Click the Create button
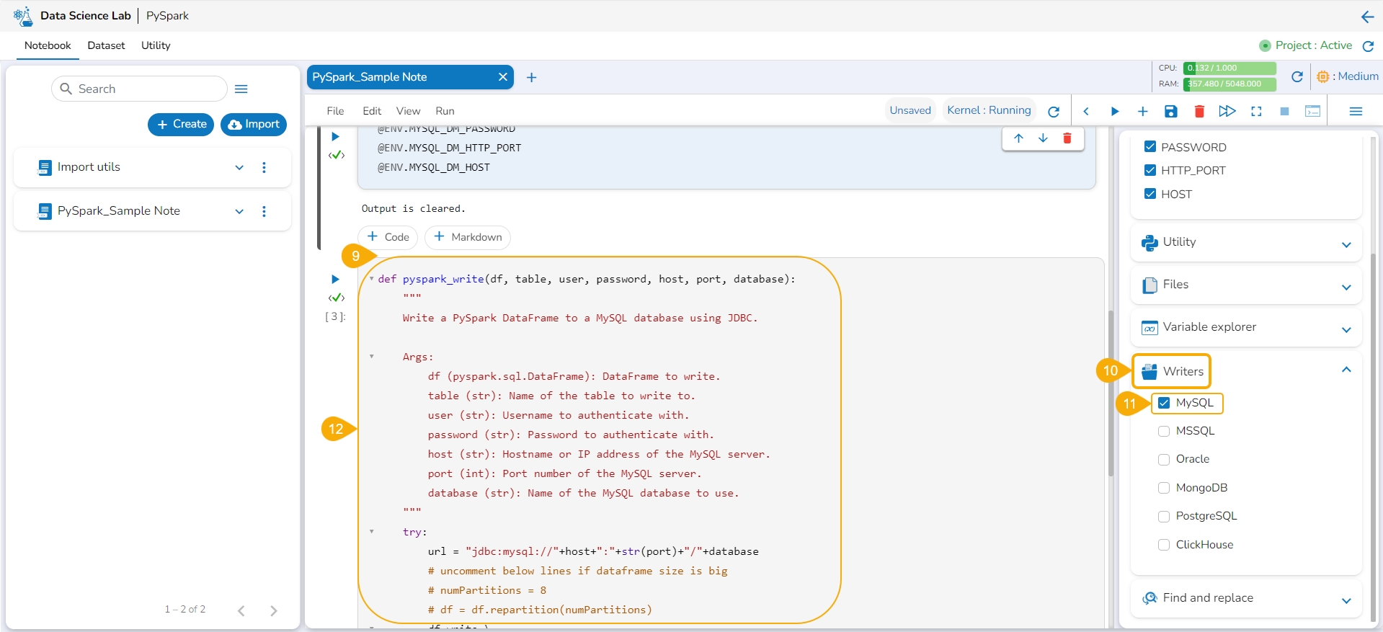 (181, 124)
